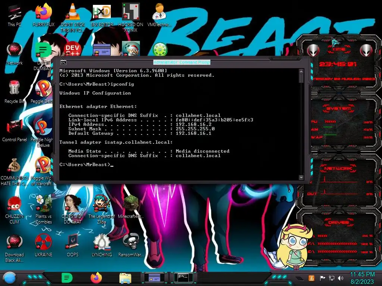The width and height of the screenshot is (382, 286).
Task: Click the Administrator: Command Prompt title bar
Action: pos(182,62)
